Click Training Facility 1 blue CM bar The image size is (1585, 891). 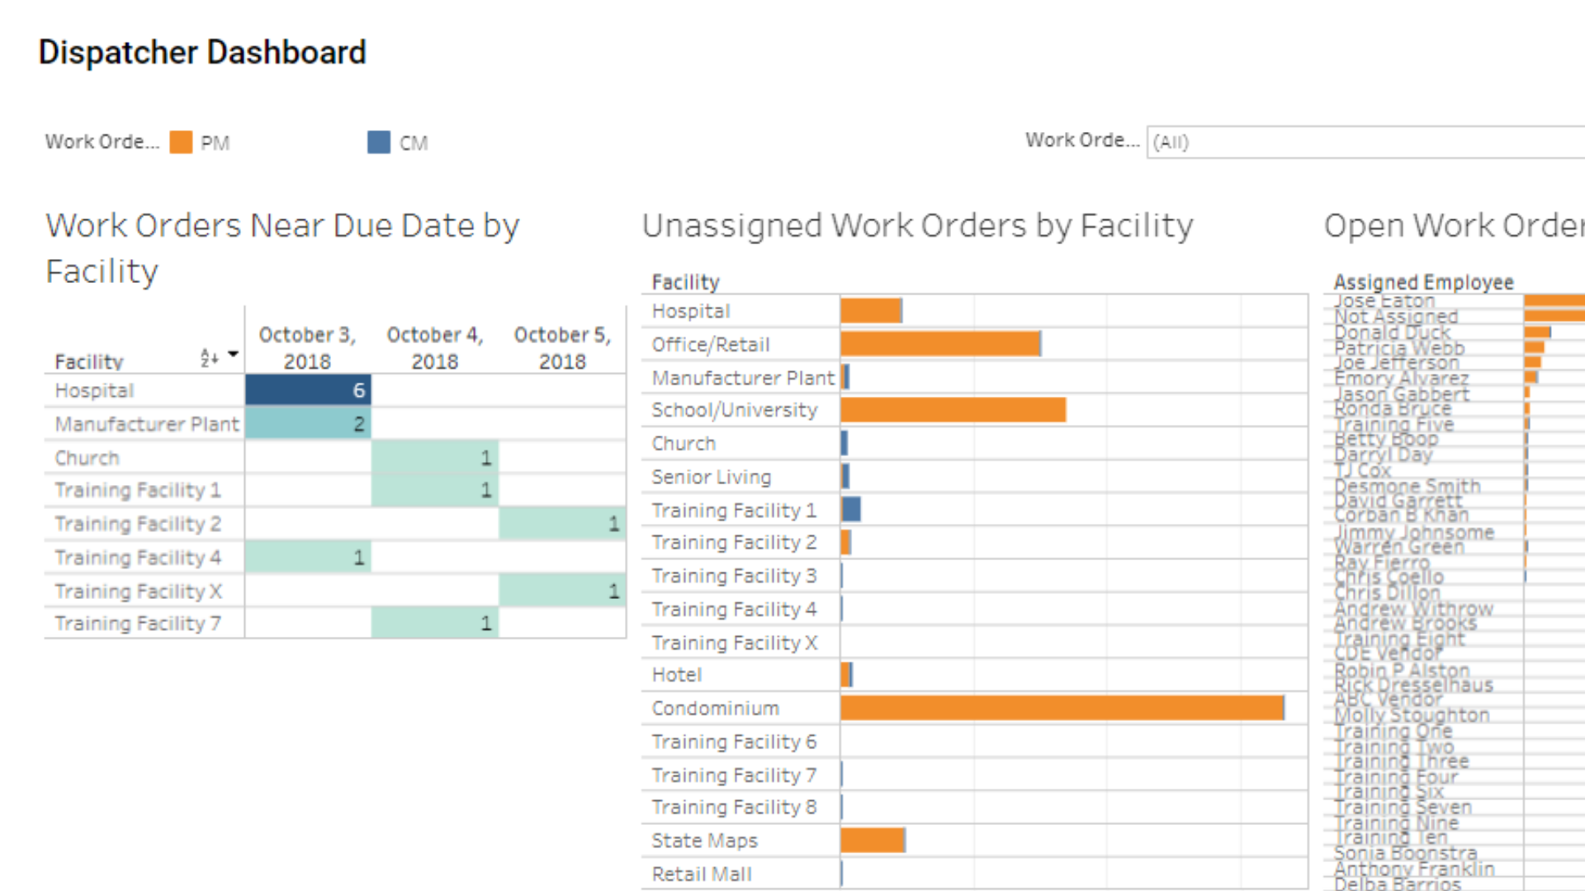[x=850, y=510]
